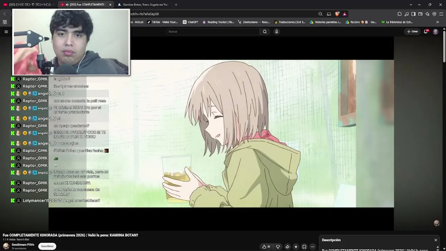Viewport: 446px width, 251px height.
Task: Open the Traducciones Evil E bookmark
Action: [x=290, y=22]
